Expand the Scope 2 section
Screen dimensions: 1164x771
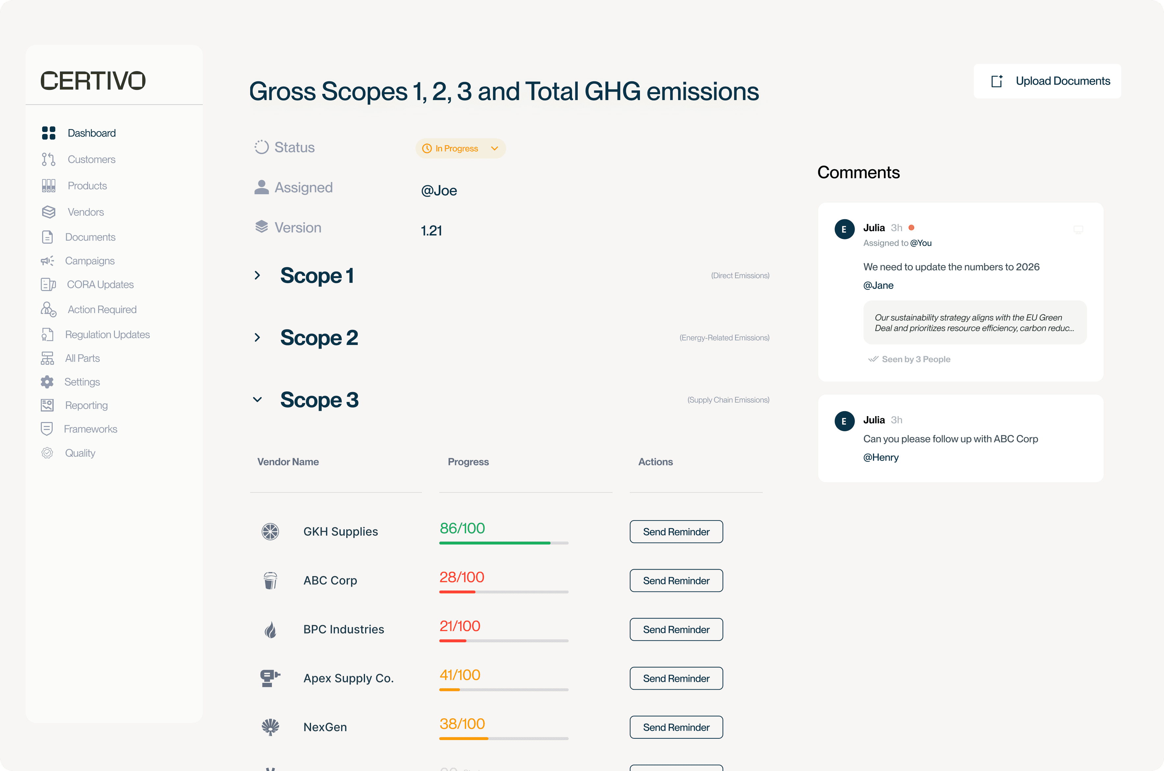[x=257, y=337]
